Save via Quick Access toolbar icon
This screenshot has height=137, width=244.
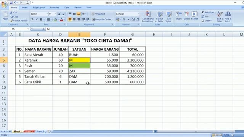[x=11, y=3]
